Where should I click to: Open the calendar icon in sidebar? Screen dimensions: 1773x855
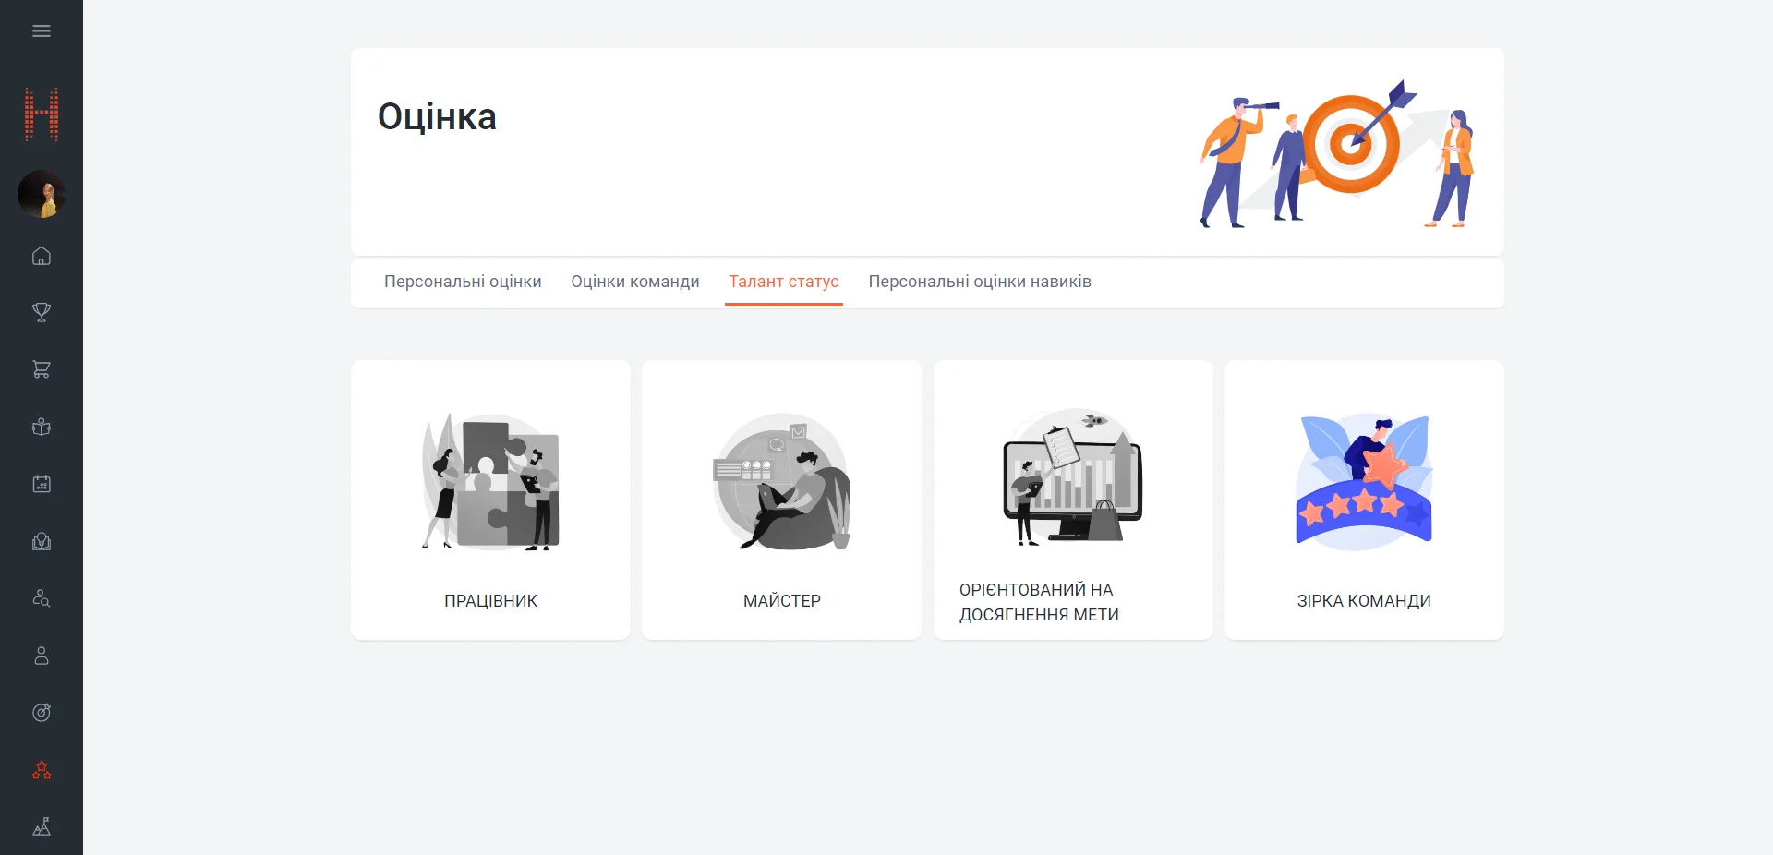click(x=42, y=484)
